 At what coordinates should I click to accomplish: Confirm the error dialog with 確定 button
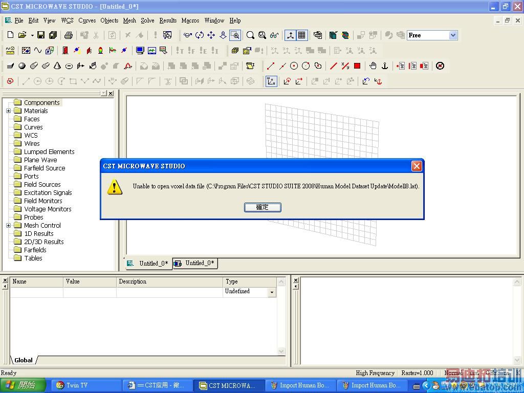tap(263, 207)
